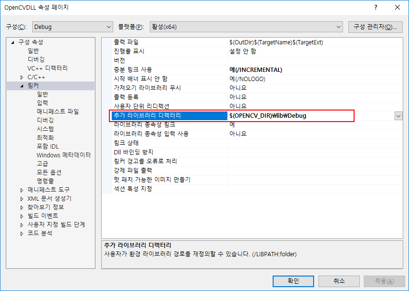The image size is (409, 291).
Task: Click 사용자 단위 리디렉션 property
Action: tap(170, 106)
